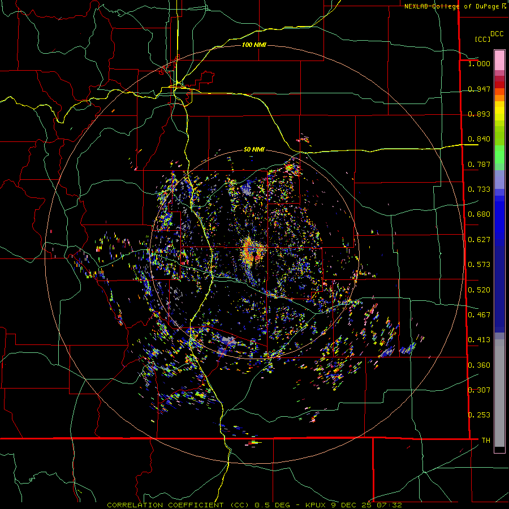Select the red swatch near 0.947
The width and height of the screenshot is (509, 509).
tap(499, 85)
